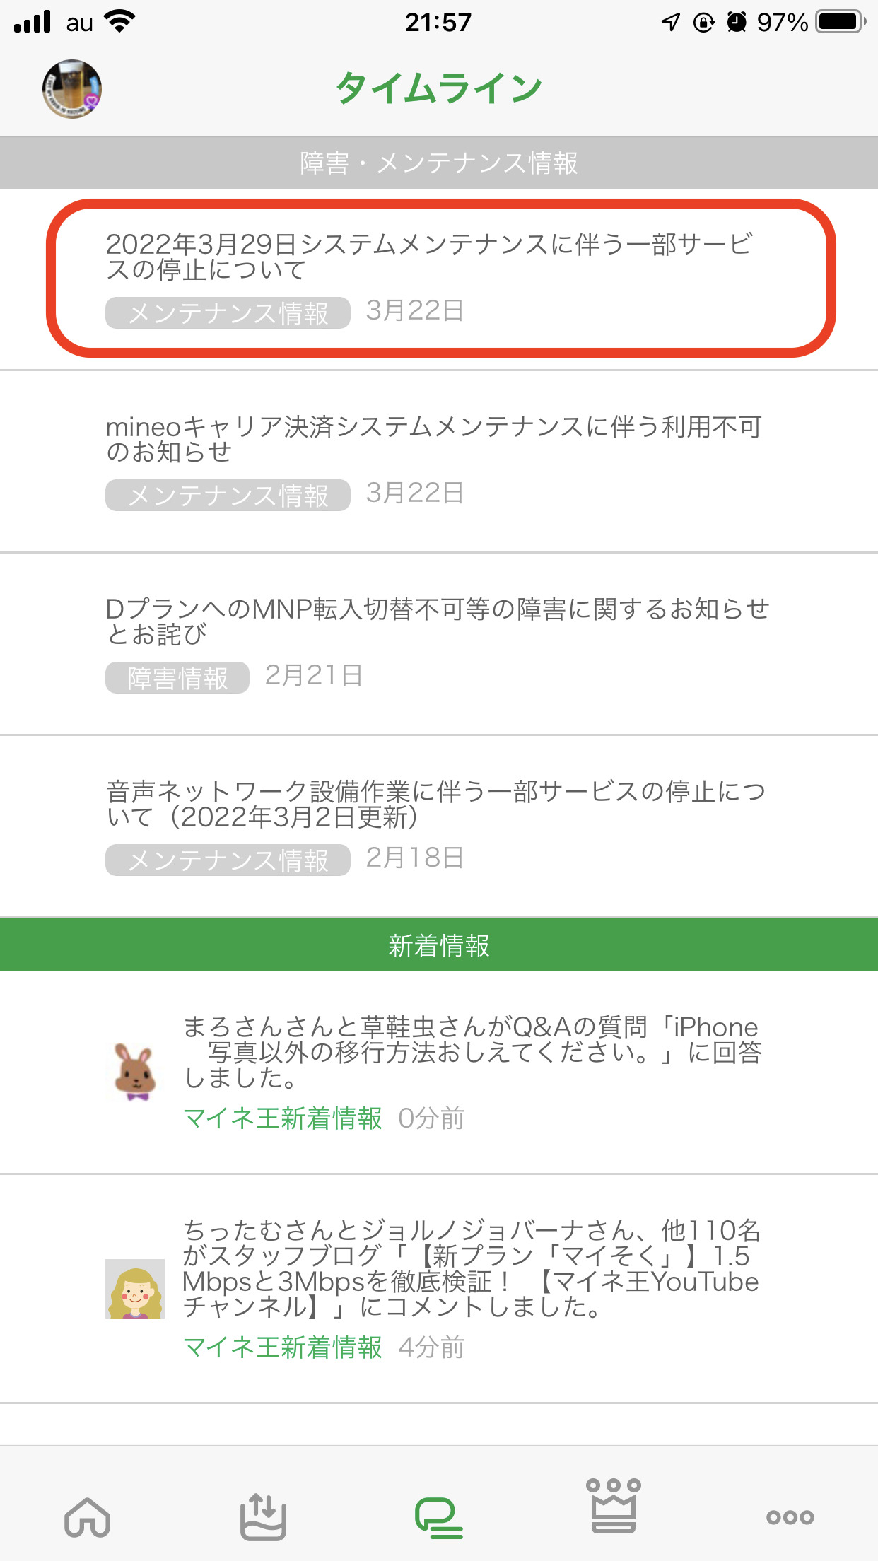Tap the profile avatar picture
The image size is (878, 1561).
click(72, 89)
